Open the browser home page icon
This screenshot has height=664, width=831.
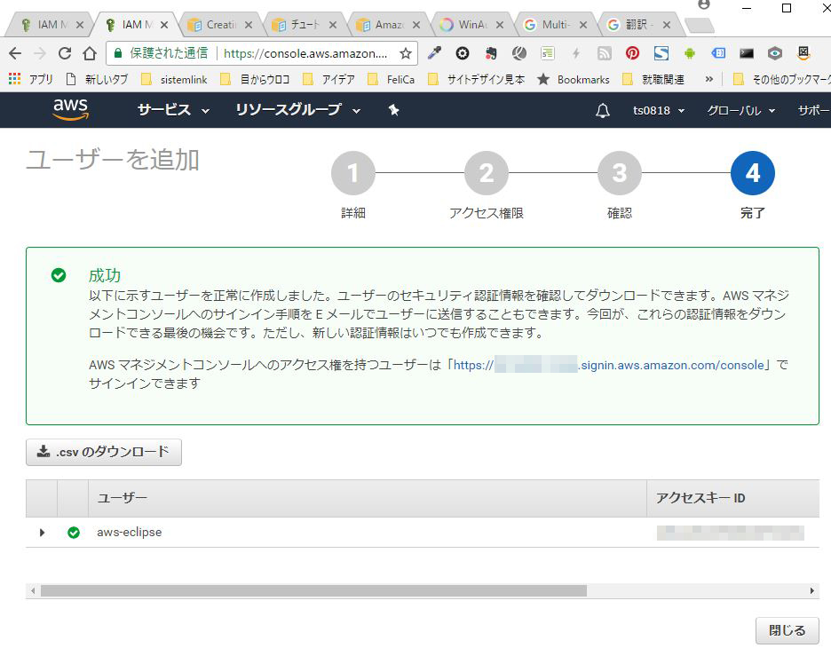(x=90, y=53)
